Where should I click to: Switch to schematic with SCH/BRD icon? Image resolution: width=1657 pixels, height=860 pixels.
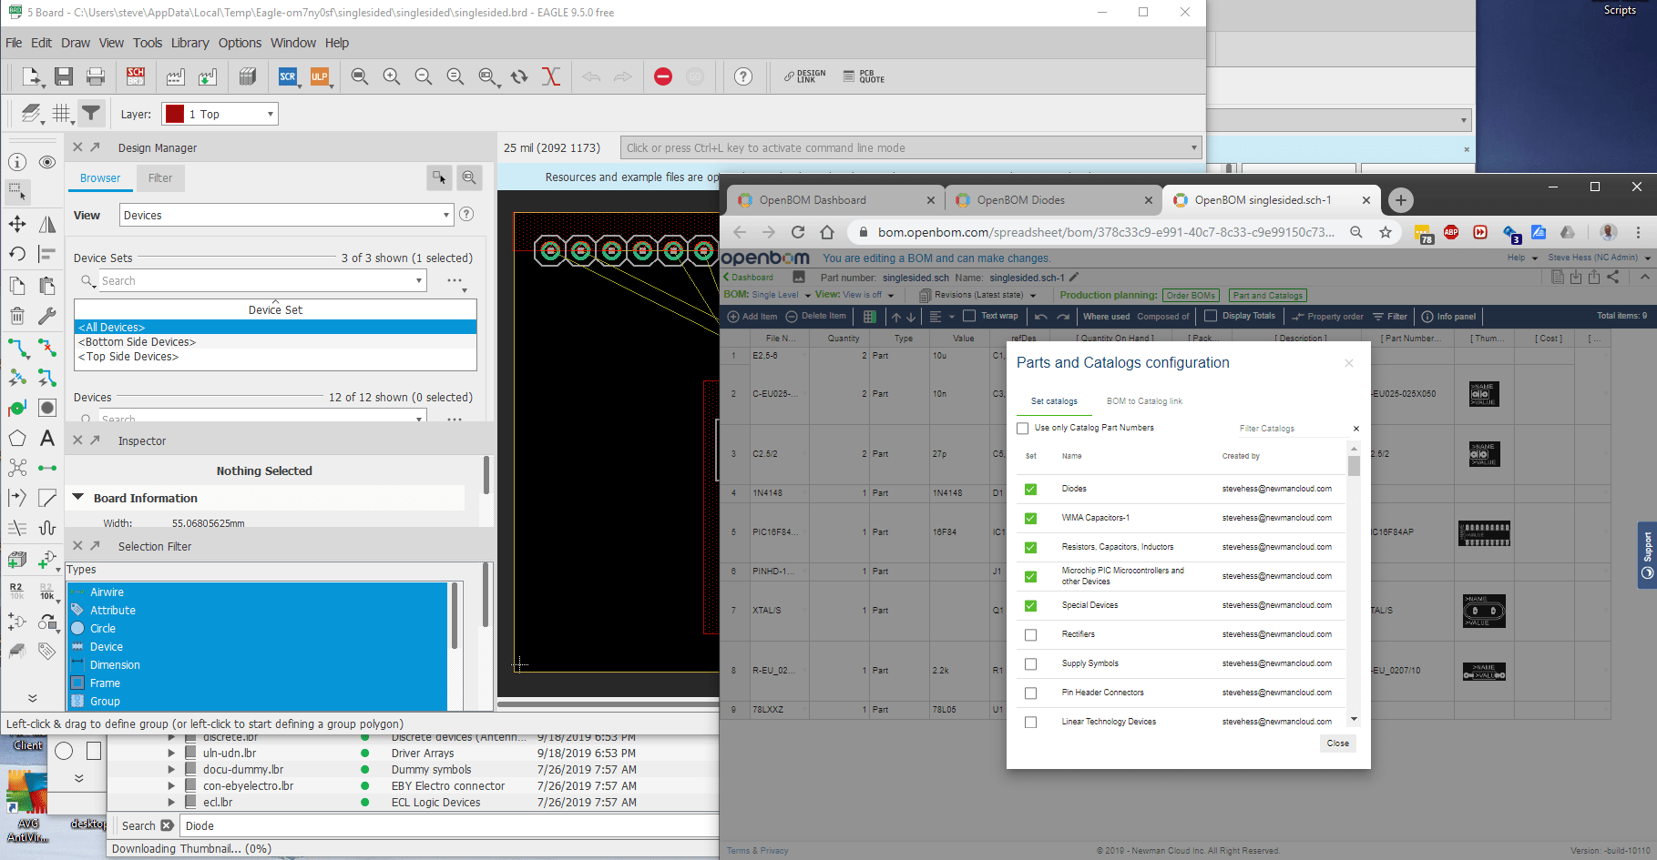point(136,76)
